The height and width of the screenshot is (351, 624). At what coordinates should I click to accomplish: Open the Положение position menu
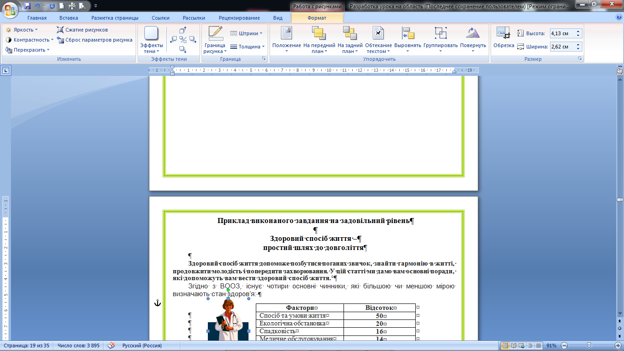coord(286,40)
